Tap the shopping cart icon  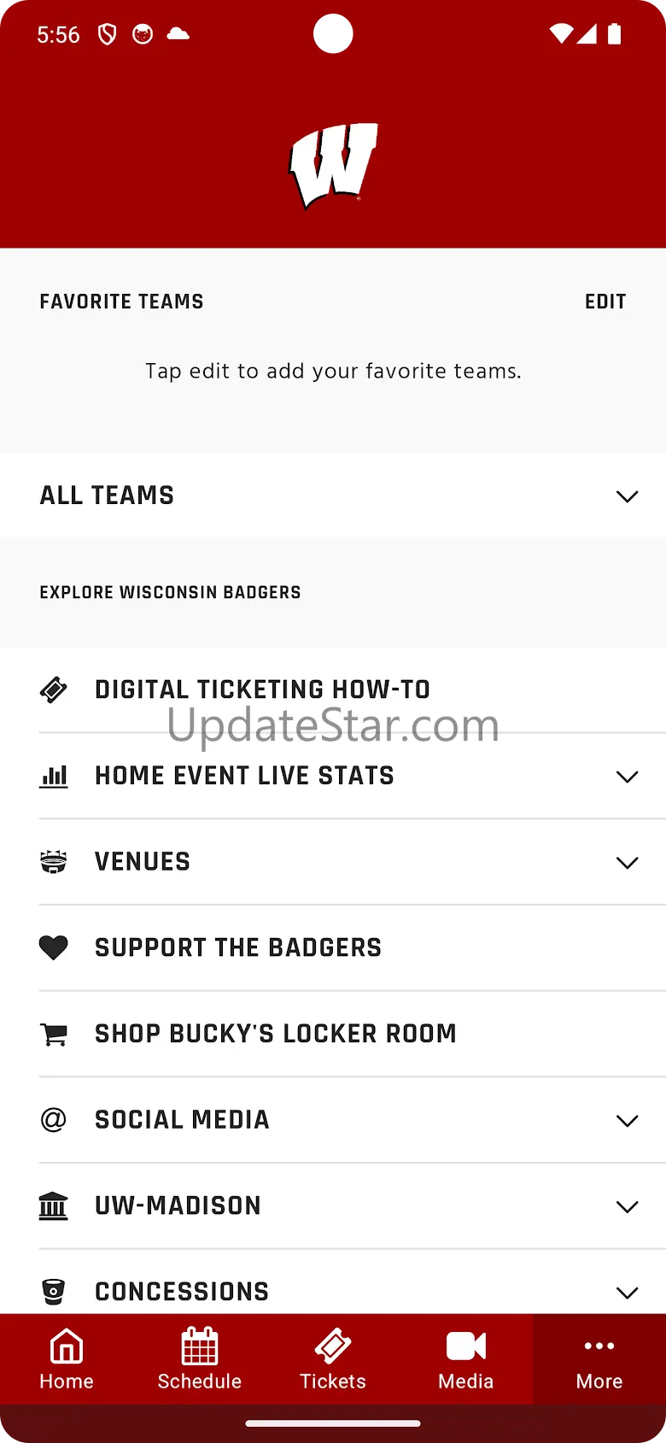click(54, 1034)
